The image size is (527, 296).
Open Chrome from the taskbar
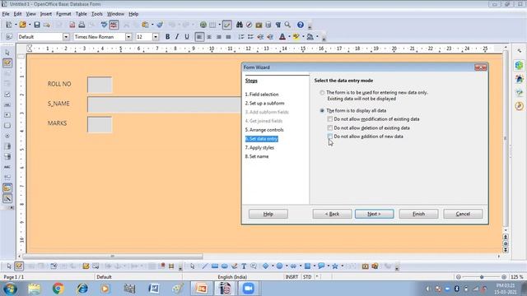[58, 289]
